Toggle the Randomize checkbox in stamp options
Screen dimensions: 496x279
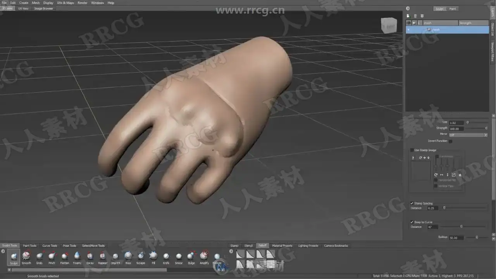coord(437,156)
